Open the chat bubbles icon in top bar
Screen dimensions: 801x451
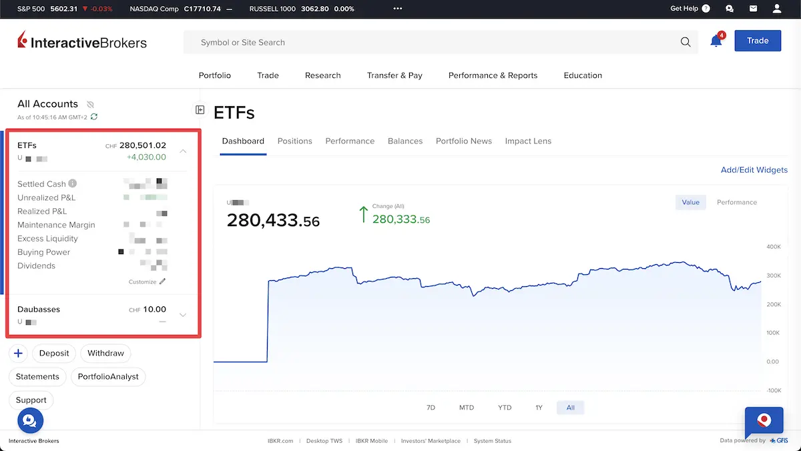point(730,9)
